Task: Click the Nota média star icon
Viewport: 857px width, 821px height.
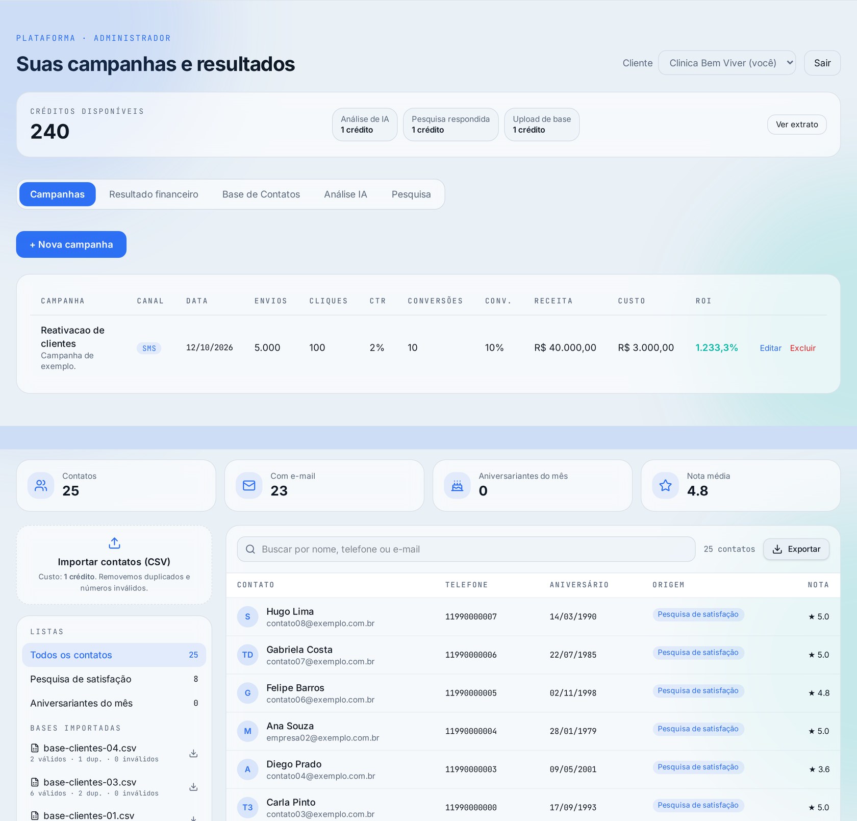Action: click(x=665, y=485)
